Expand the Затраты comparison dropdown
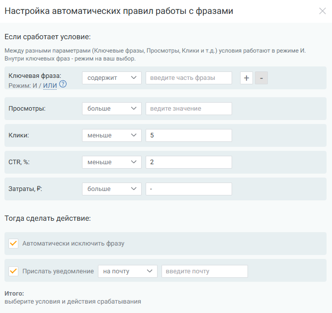The image size is (332, 313). coord(112,189)
